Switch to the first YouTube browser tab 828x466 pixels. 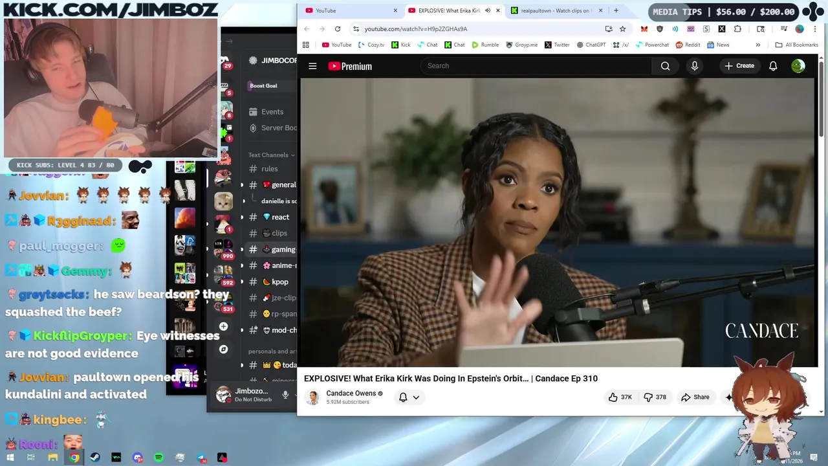tap(351, 10)
